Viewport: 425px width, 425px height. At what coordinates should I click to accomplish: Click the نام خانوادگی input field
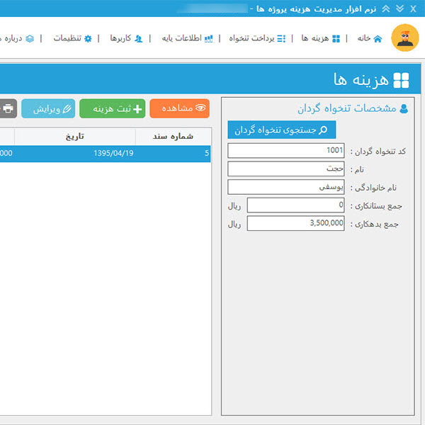point(286,187)
